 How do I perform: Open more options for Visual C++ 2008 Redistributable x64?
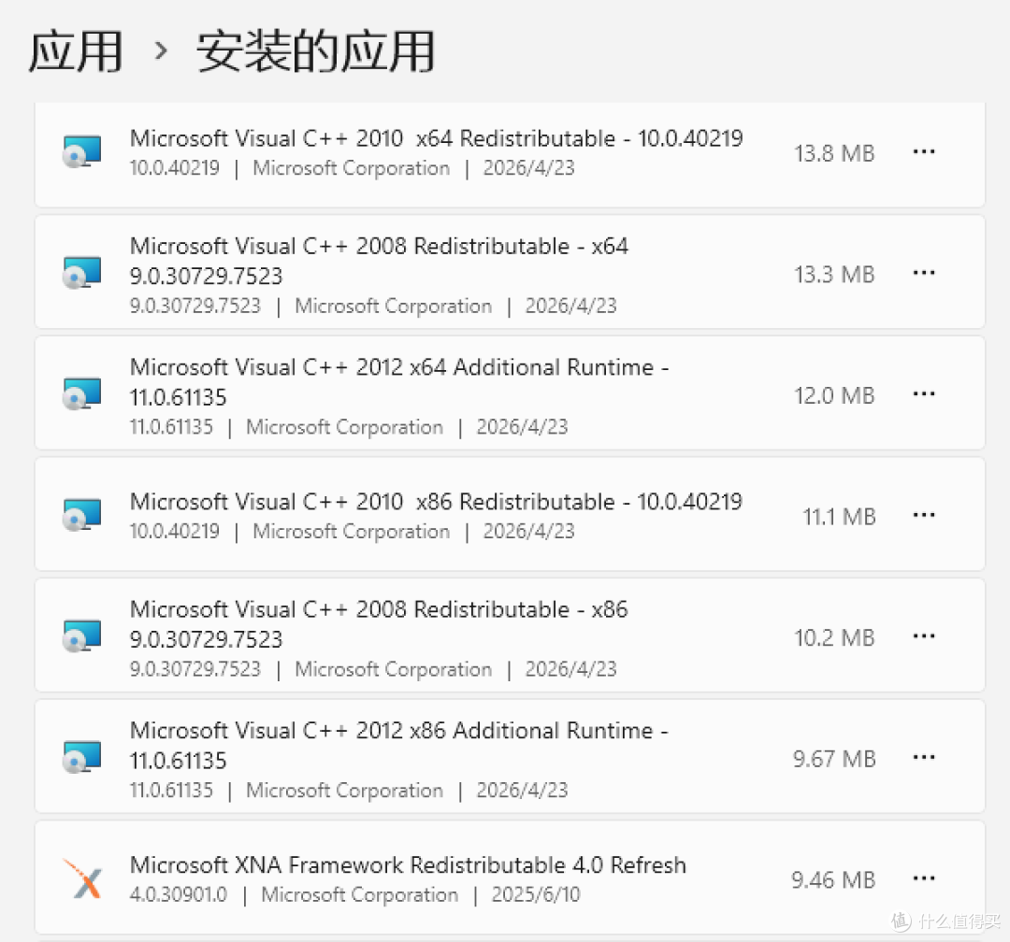(x=924, y=273)
